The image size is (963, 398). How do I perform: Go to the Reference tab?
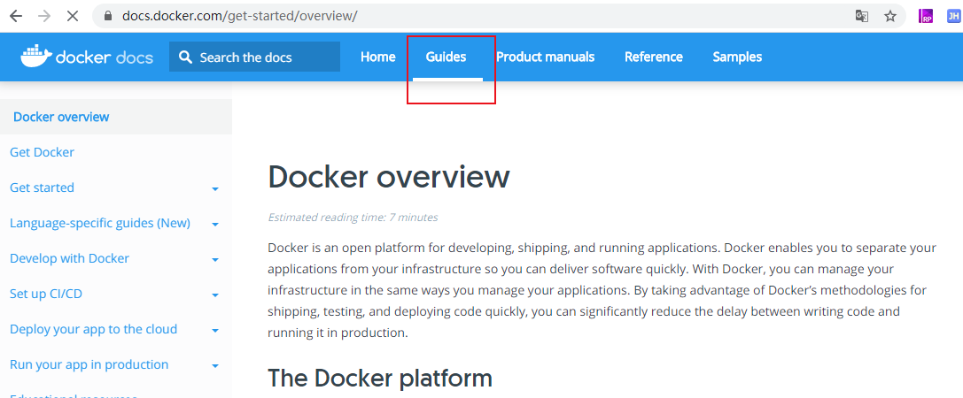pyautogui.click(x=654, y=57)
